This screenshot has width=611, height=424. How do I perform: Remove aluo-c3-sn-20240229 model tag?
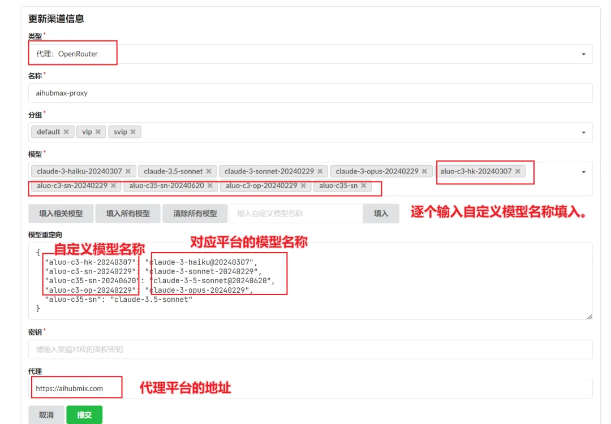113,185
